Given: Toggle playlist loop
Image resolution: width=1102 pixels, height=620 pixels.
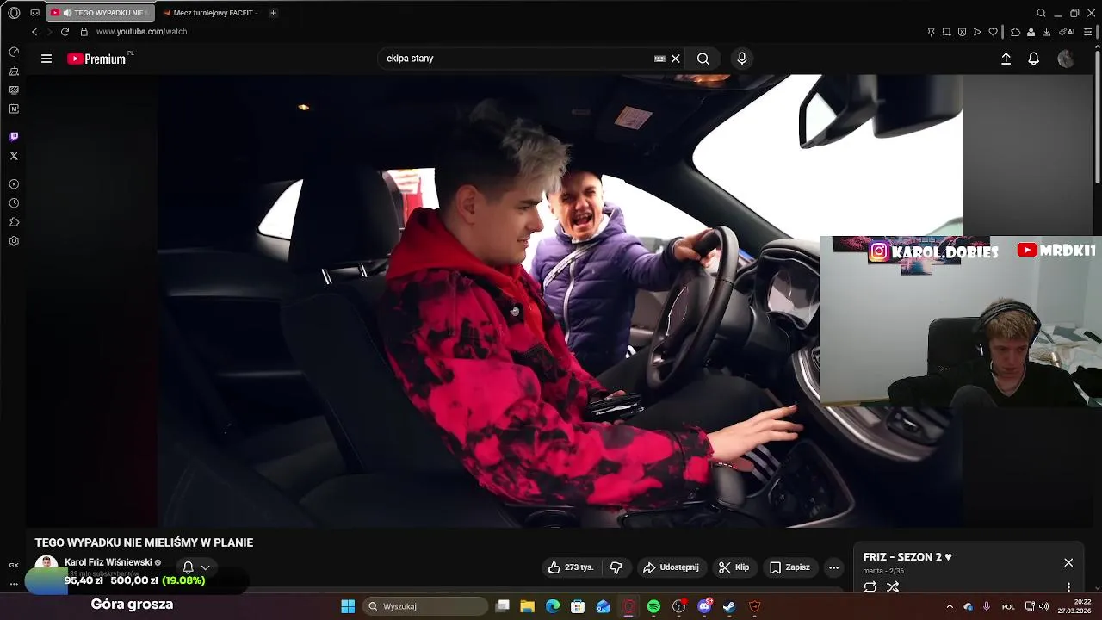Looking at the screenshot, I should (870, 587).
